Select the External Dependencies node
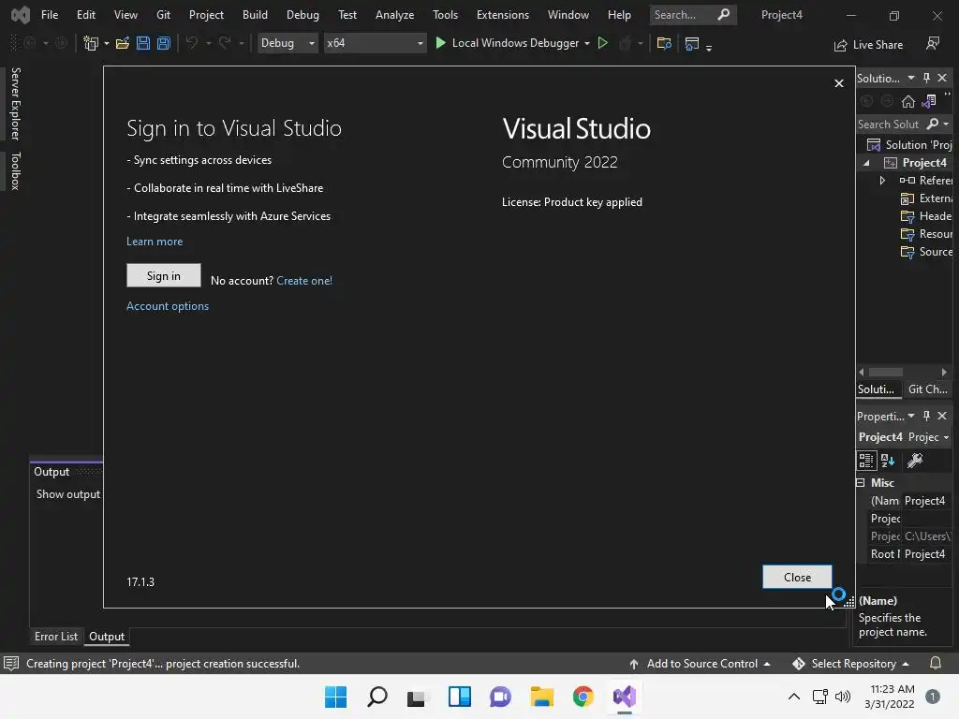Screen dimensions: 959x719 [x=926, y=198]
